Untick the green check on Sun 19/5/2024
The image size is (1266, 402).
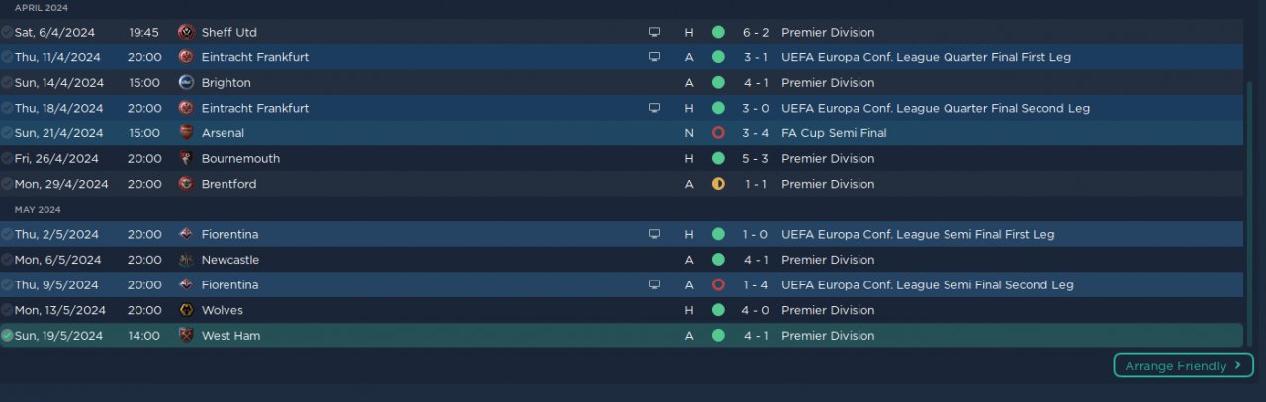click(x=7, y=336)
